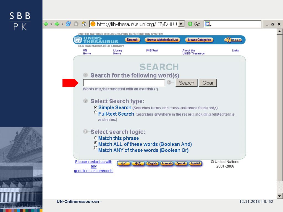
Task: Open the Back history dropdown arrow
Action: 51,24
